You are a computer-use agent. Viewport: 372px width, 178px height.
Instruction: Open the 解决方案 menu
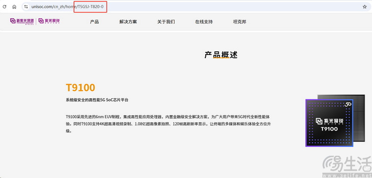pos(128,22)
